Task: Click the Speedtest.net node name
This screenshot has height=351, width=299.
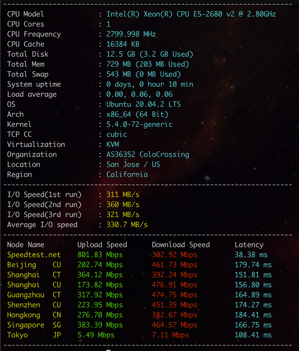Action: [x=34, y=255]
